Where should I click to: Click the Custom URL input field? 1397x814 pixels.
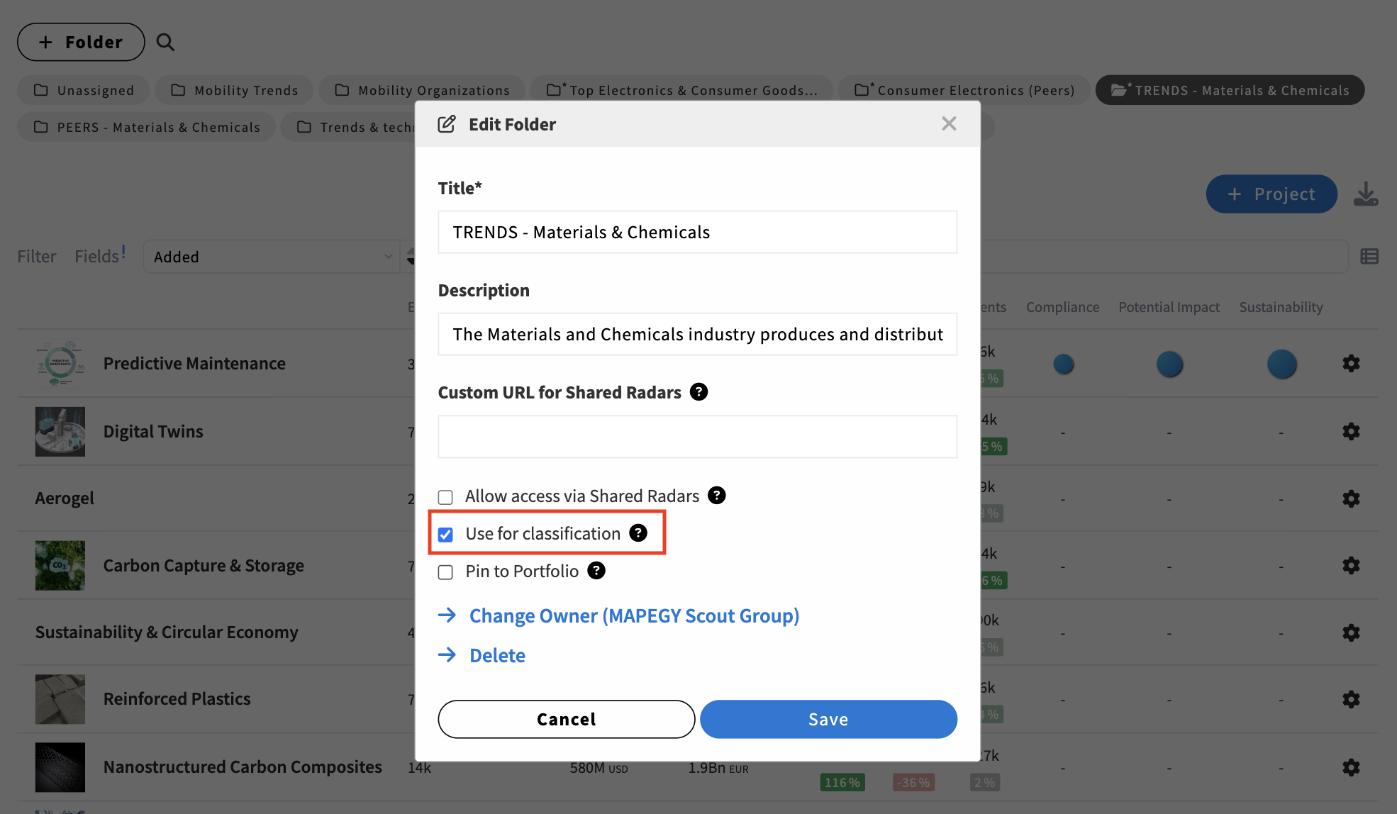pos(697,437)
